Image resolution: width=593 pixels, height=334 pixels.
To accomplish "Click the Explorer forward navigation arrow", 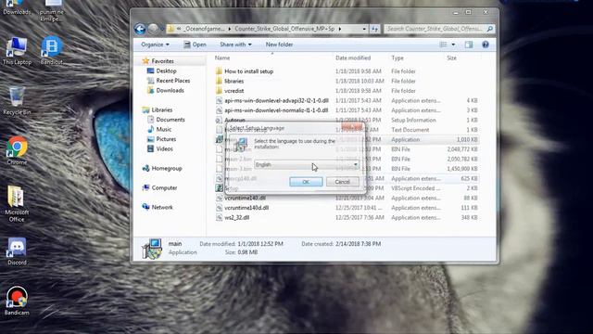I will (x=153, y=29).
